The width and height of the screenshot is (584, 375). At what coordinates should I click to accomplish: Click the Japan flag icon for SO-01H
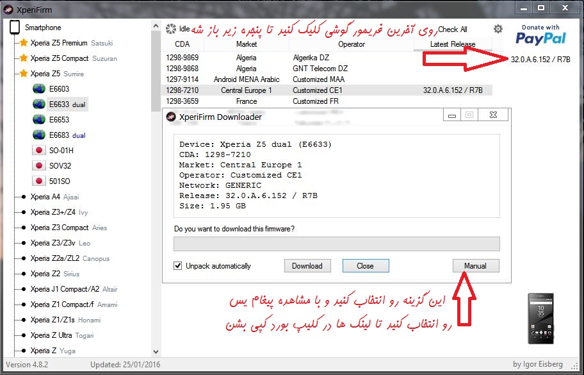[38, 150]
